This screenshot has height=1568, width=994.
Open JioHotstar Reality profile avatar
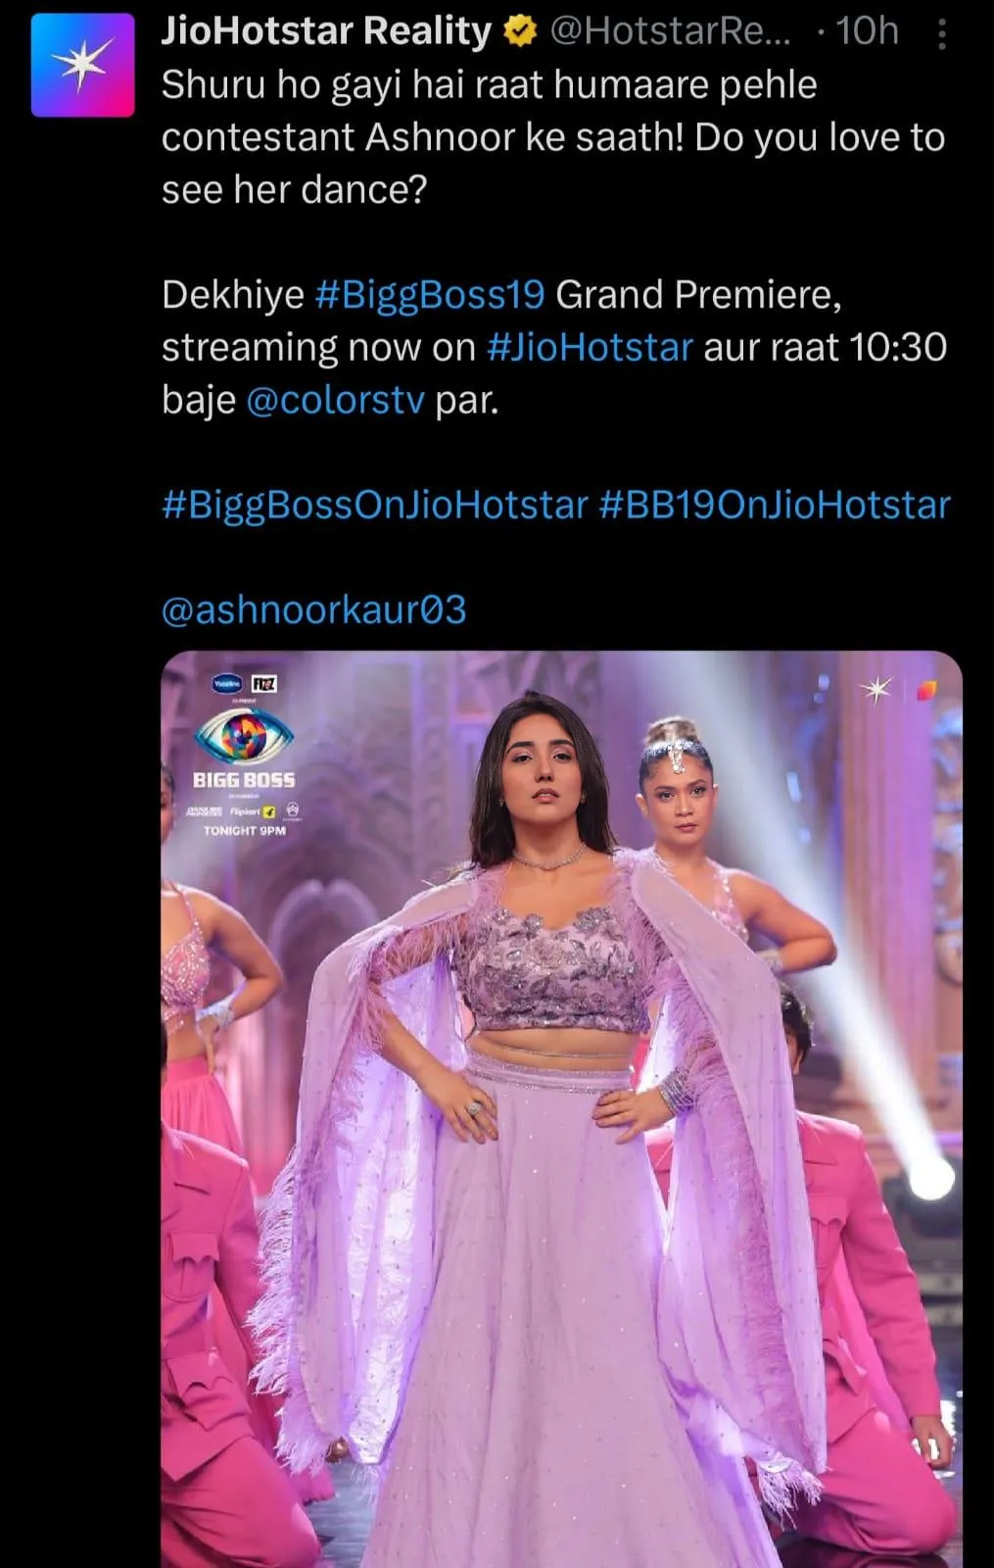tap(82, 65)
